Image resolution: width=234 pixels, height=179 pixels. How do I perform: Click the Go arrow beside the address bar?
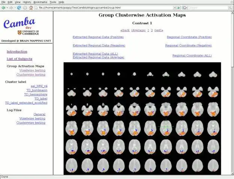pyautogui.click(x=179, y=7)
